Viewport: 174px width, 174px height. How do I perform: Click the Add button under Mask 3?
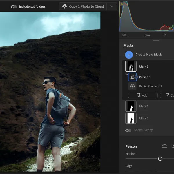click(143, 95)
